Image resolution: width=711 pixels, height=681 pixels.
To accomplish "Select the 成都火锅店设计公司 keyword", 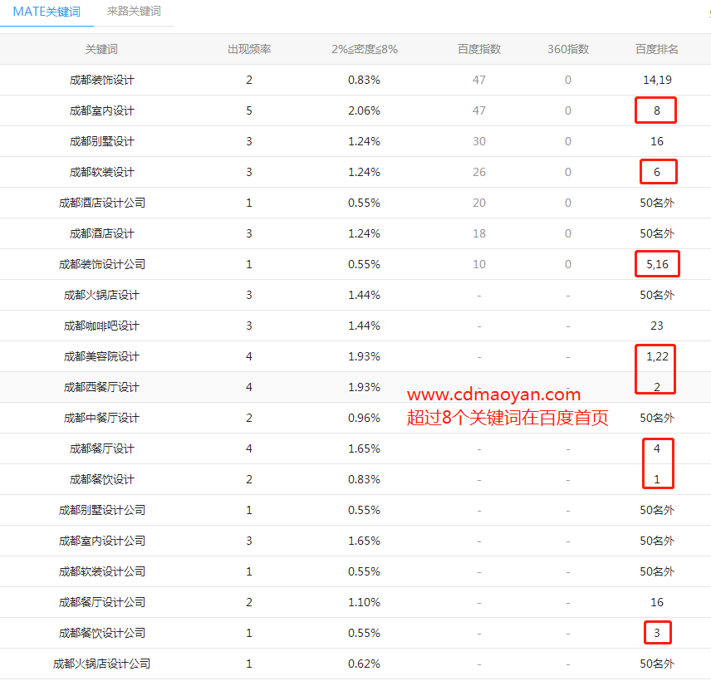I will point(101,664).
